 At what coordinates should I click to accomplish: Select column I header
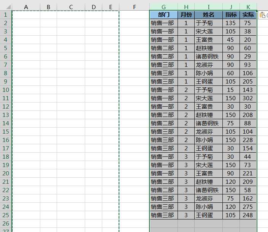(x=209, y=7)
